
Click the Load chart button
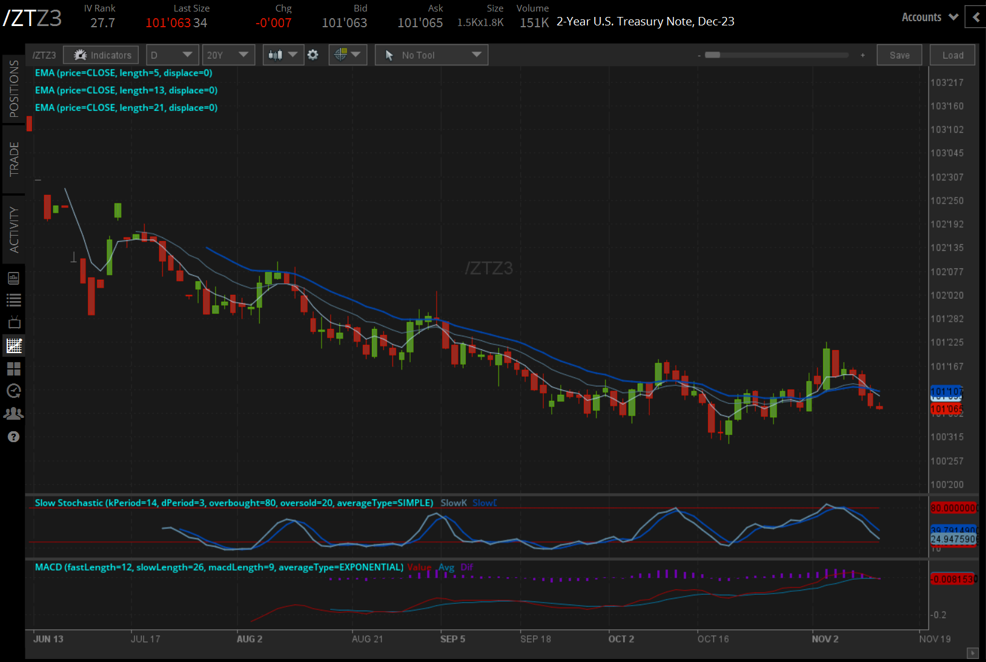pos(952,55)
